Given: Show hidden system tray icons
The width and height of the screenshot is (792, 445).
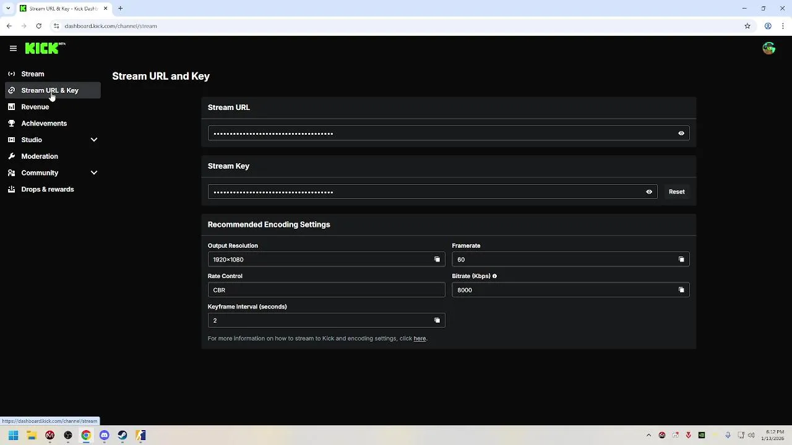Looking at the screenshot, I should pyautogui.click(x=648, y=435).
